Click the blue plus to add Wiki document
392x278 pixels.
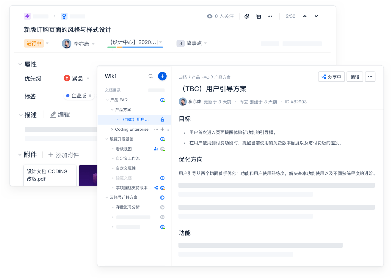pos(162,76)
